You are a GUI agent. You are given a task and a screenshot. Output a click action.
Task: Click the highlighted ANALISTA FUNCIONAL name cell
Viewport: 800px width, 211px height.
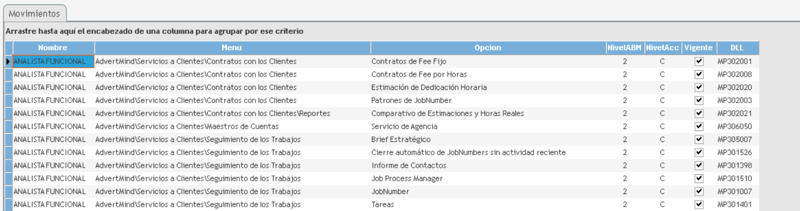(53, 61)
